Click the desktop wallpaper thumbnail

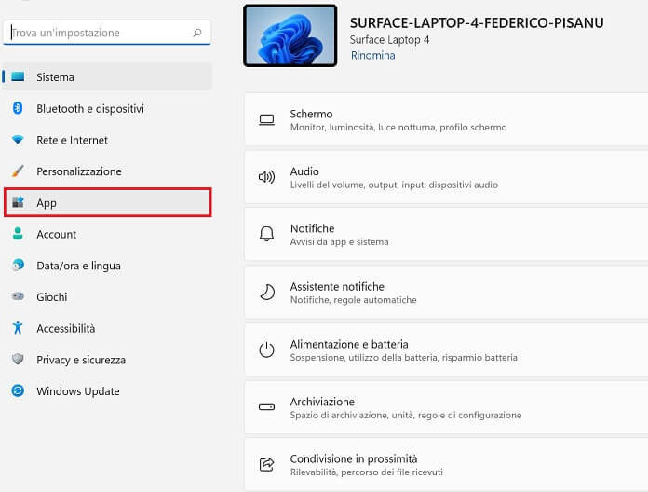point(290,35)
